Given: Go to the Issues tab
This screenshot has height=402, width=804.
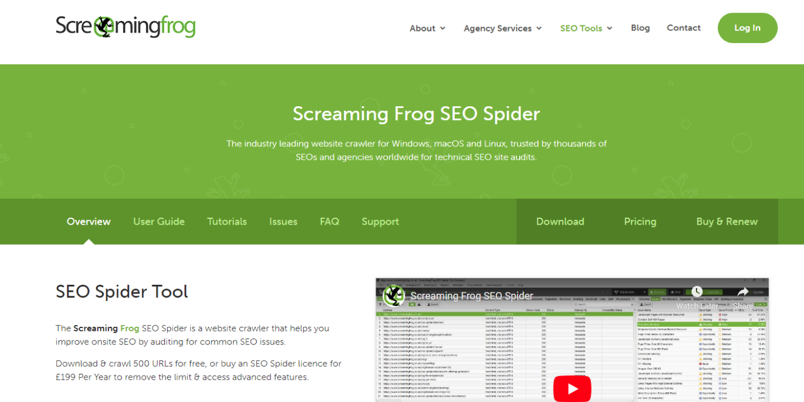Looking at the screenshot, I should [x=283, y=221].
